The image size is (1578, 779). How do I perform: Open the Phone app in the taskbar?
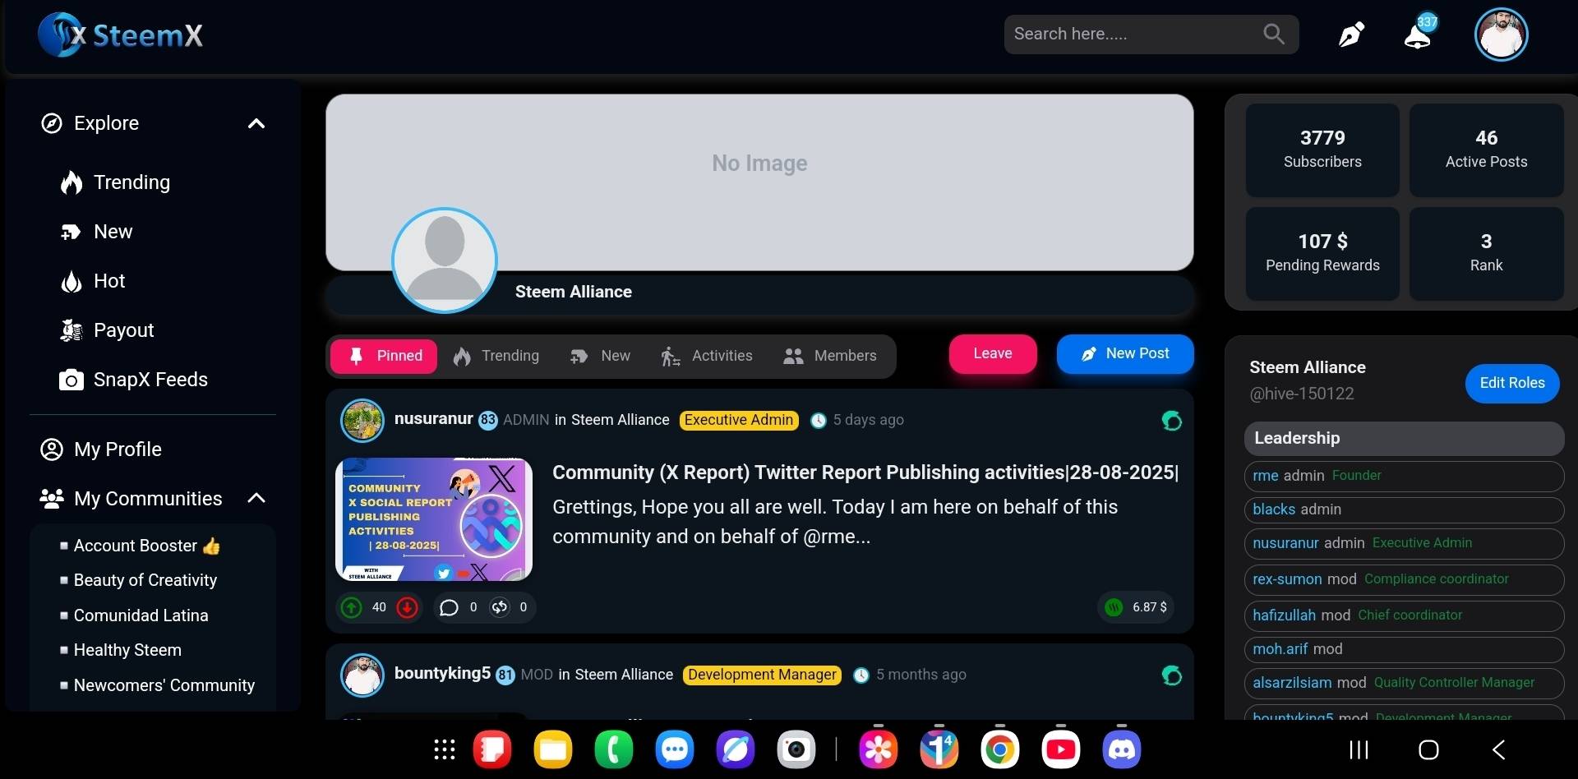point(614,749)
